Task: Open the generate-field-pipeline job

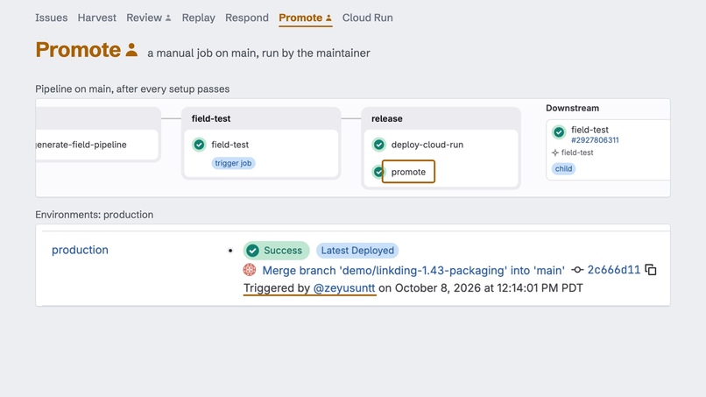Action: 81,145
